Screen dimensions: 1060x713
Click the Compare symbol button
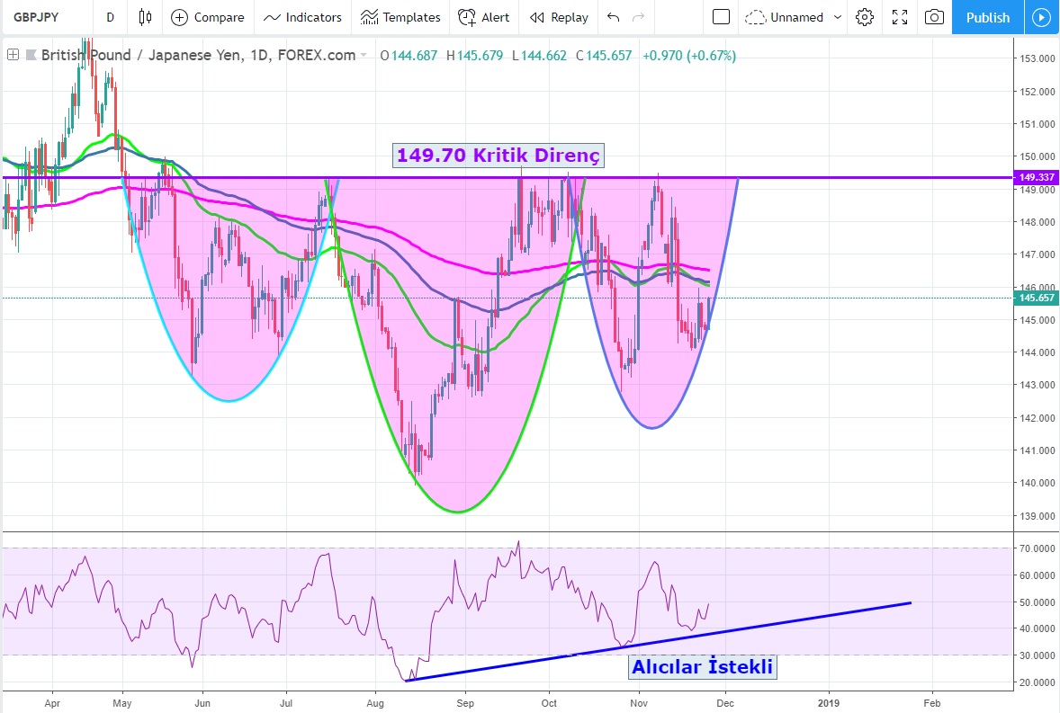tap(208, 17)
